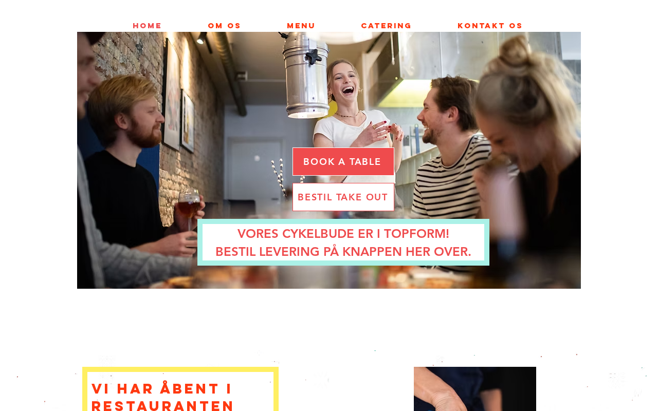Screen dimensions: 658x411
Task: Open the dark photo thumbnail below the hero
Action: point(475,389)
